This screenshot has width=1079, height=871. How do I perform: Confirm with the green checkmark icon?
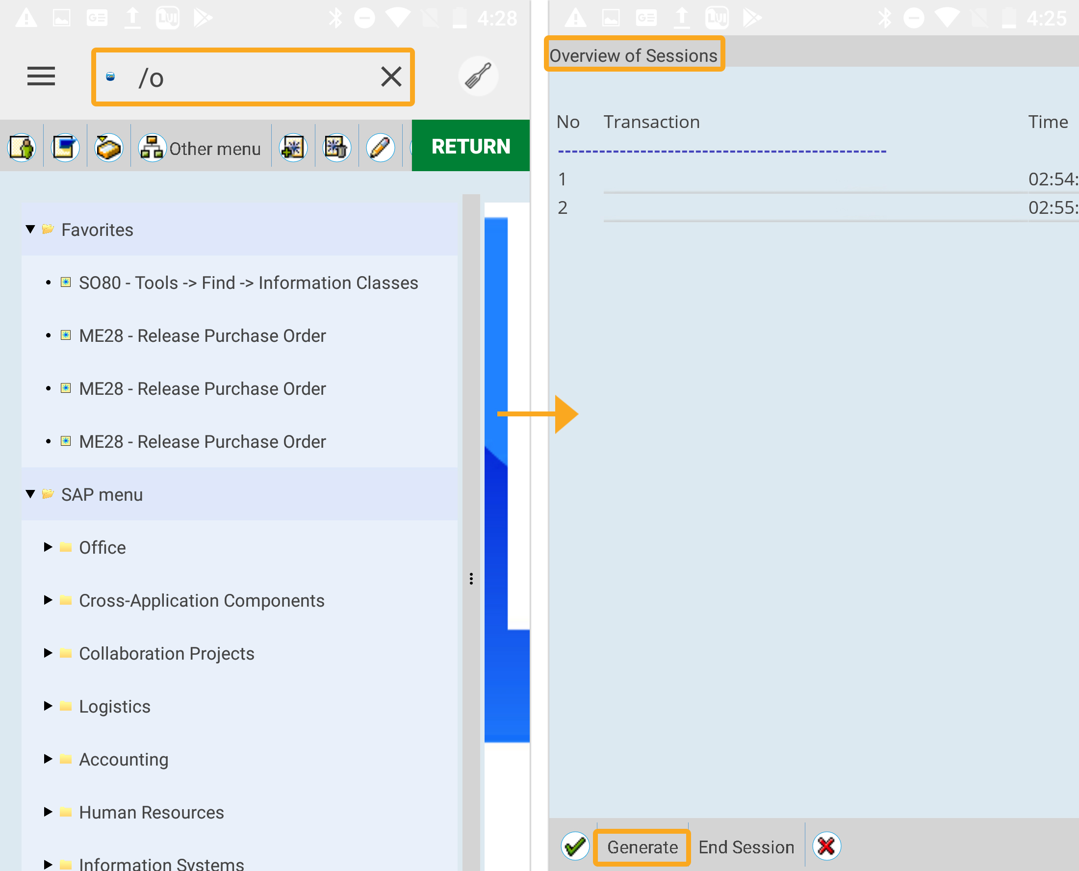pos(575,846)
